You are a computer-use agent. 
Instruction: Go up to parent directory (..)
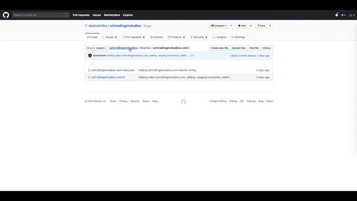pyautogui.click(x=93, y=63)
